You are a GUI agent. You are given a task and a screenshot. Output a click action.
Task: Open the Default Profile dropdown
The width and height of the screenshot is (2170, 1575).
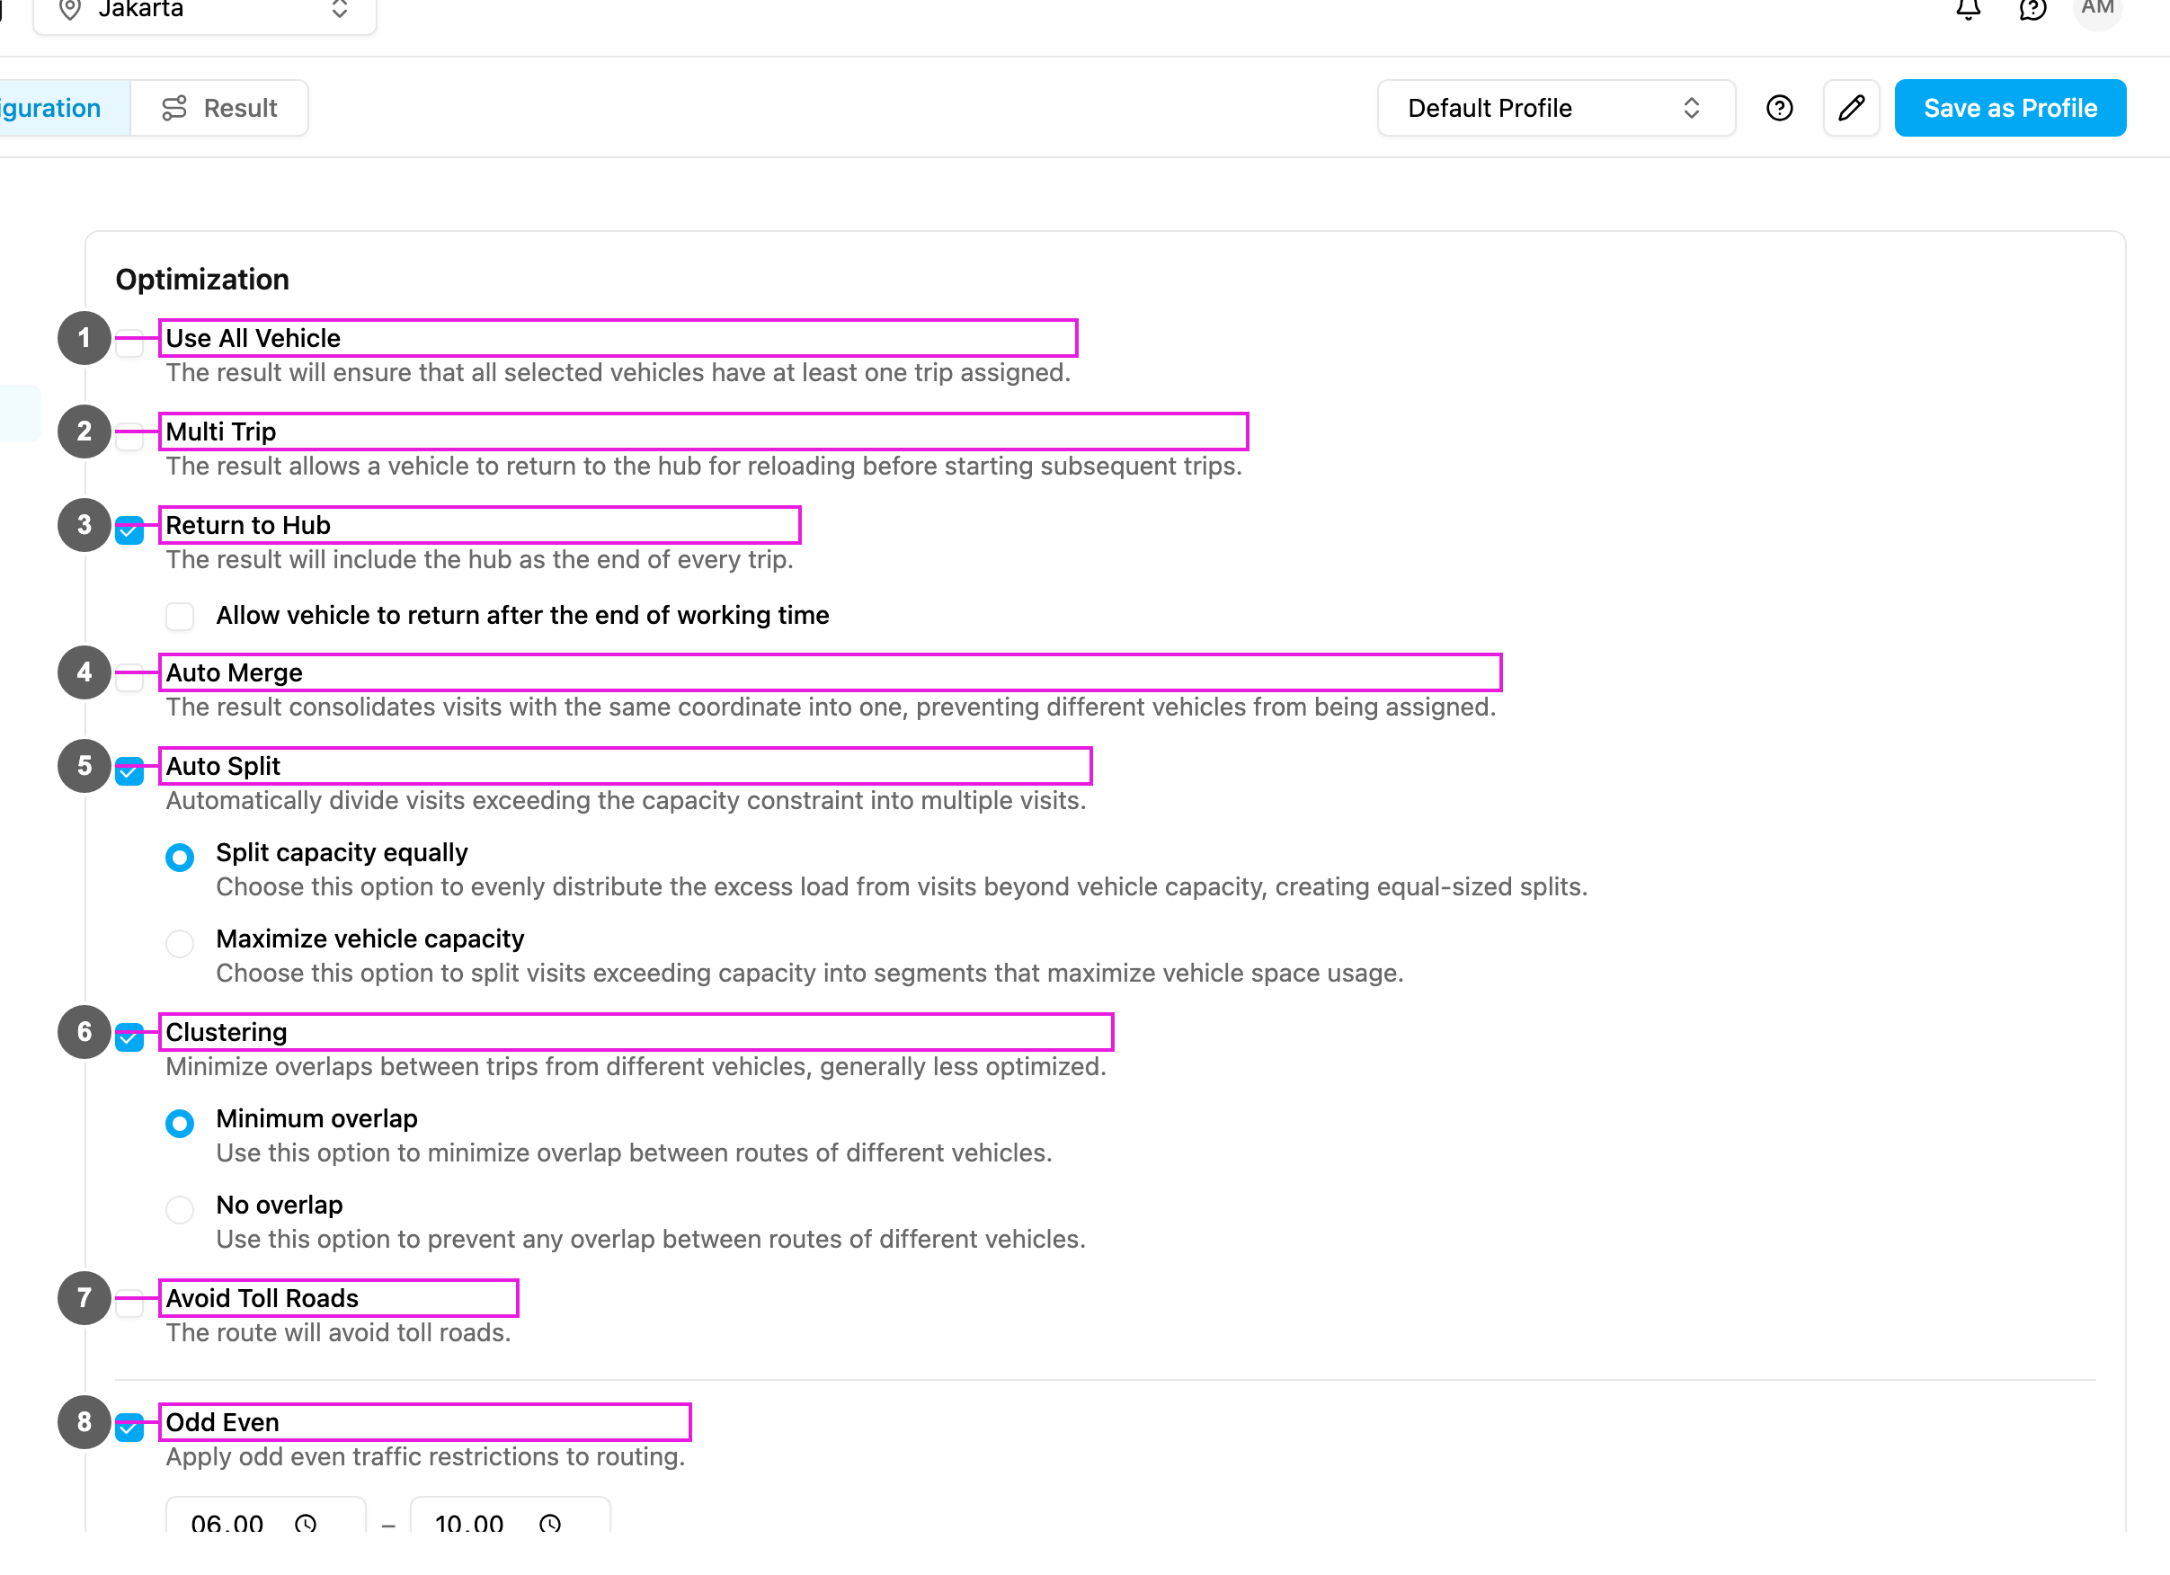pyautogui.click(x=1556, y=108)
